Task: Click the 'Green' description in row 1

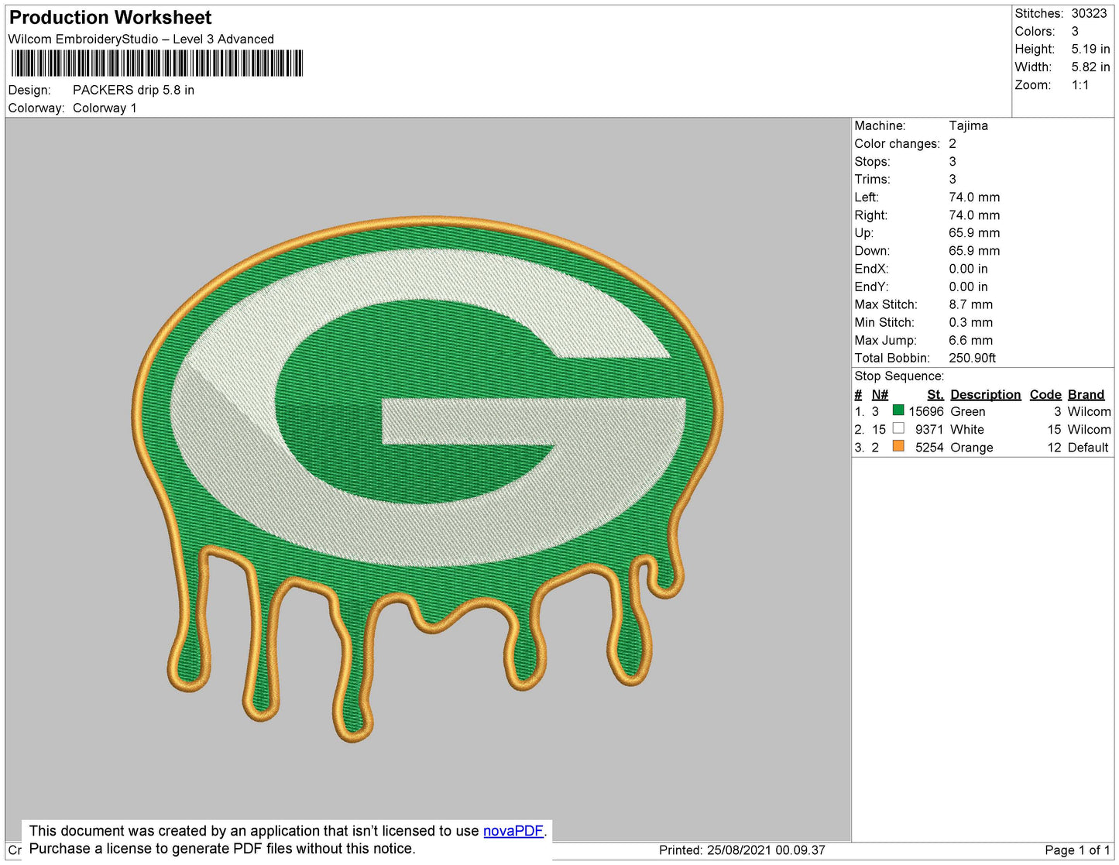Action: click(968, 412)
